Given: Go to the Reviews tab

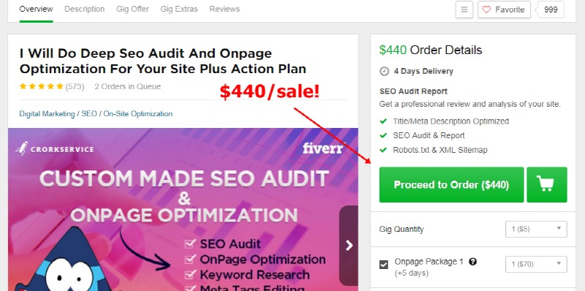Looking at the screenshot, I should (x=224, y=9).
